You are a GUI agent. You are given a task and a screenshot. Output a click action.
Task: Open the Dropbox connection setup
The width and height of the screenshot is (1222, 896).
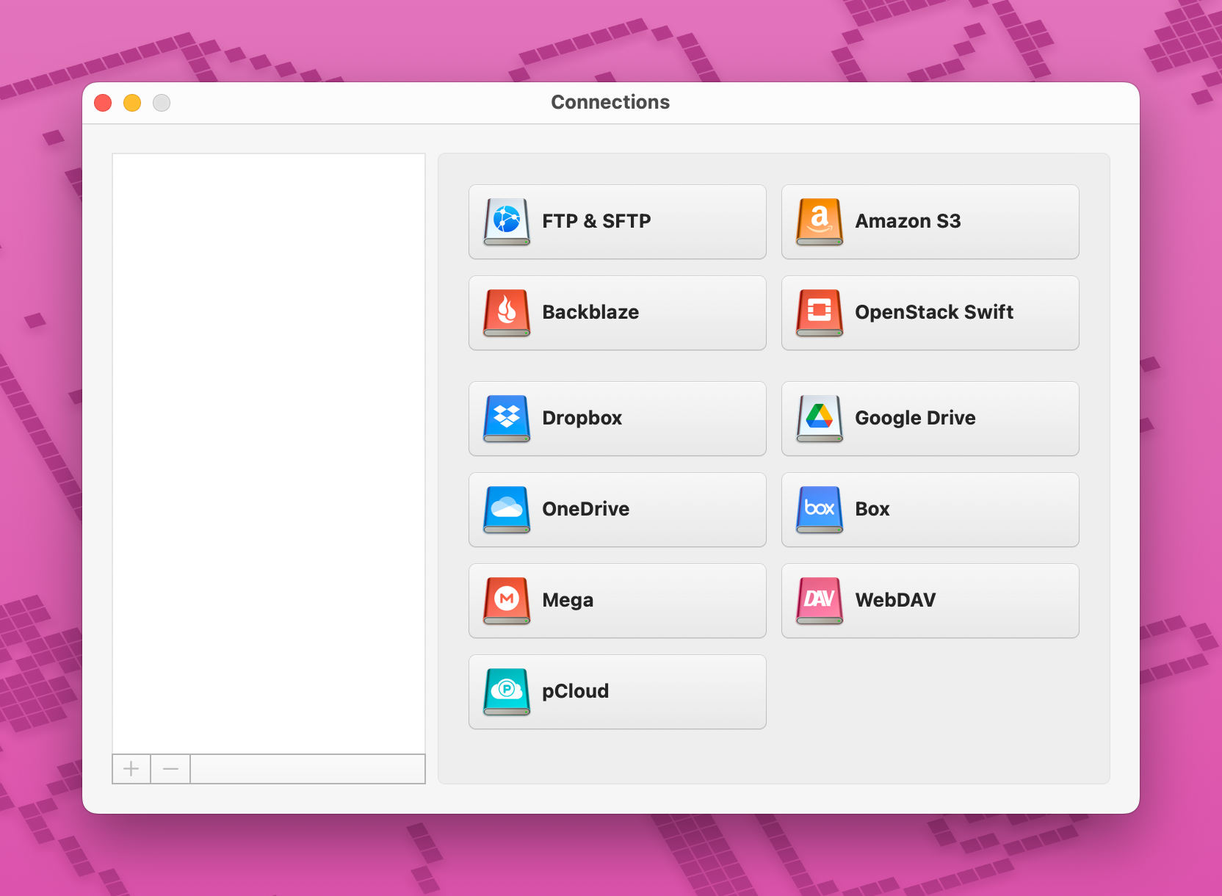617,418
